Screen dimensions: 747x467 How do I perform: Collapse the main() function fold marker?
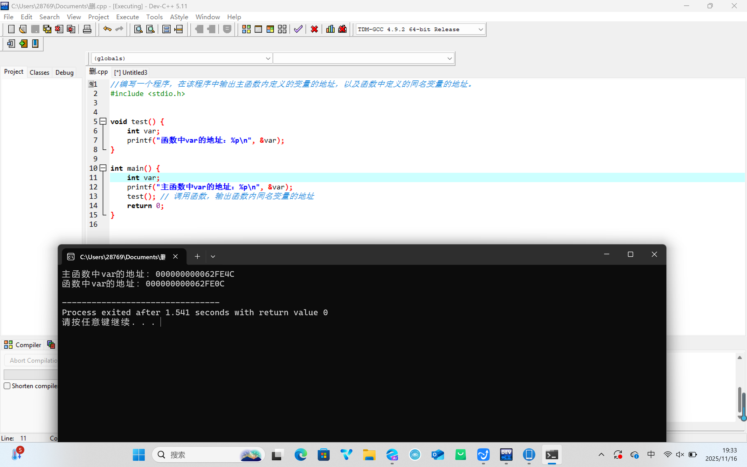pos(103,168)
